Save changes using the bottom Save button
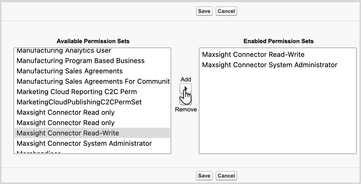This screenshot has width=361, height=184. 204,176
